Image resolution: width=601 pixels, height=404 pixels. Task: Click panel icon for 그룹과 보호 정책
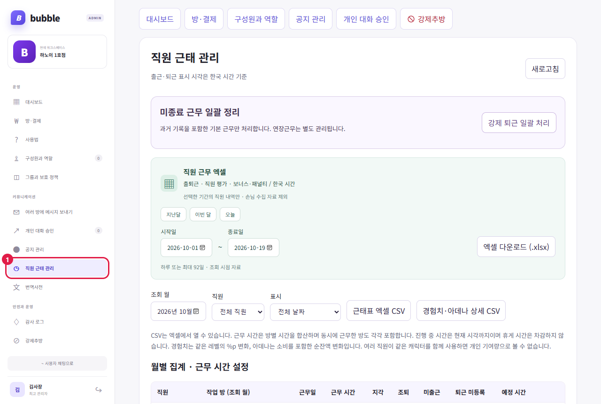tap(16, 177)
